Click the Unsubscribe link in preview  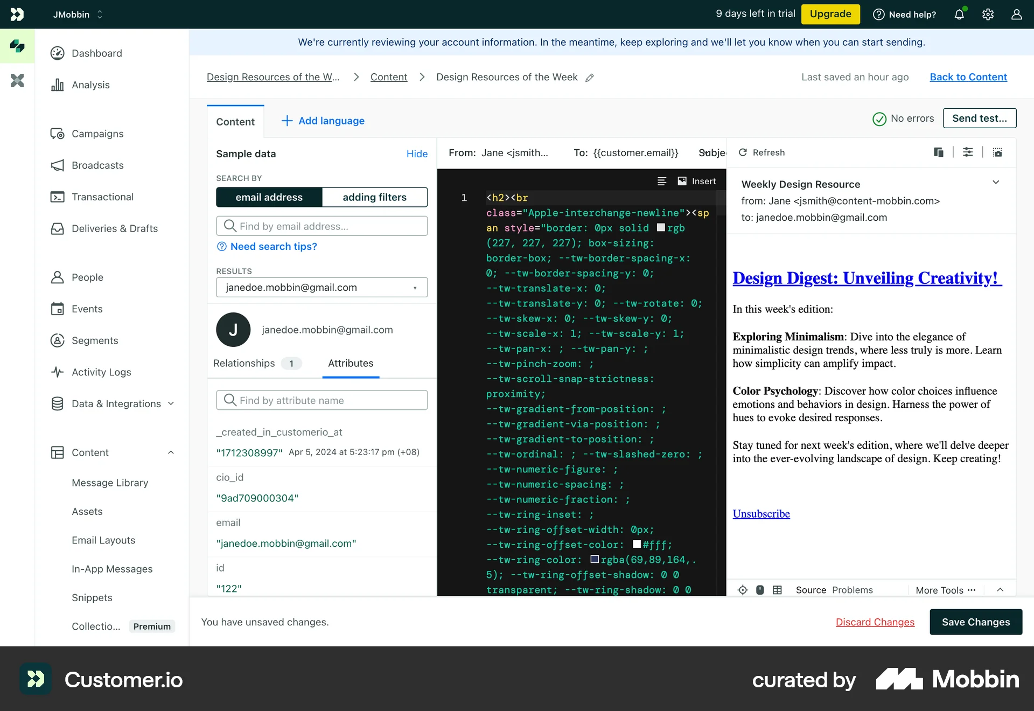[x=761, y=513]
